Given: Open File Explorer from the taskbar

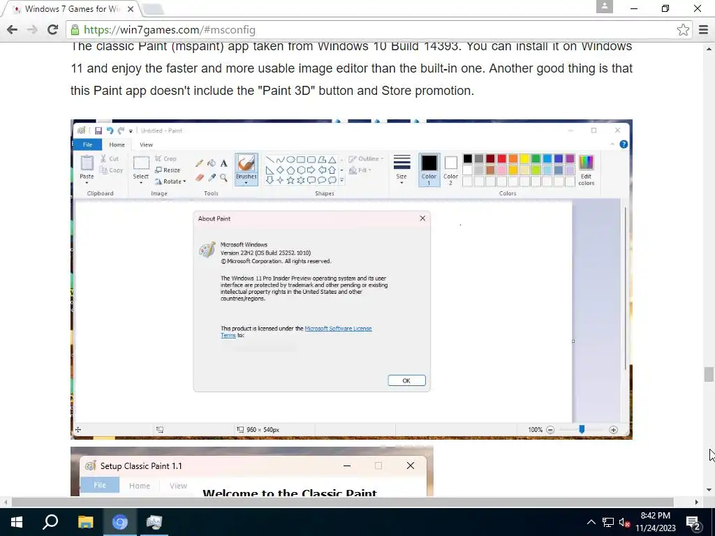Looking at the screenshot, I should point(85,522).
